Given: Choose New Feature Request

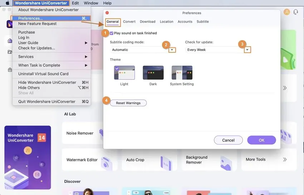Looking at the screenshot, I should [52, 24].
